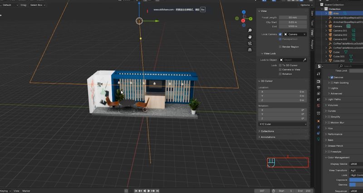Adjust the Exposure slider
This screenshot has height=193, width=363.
[356, 180]
